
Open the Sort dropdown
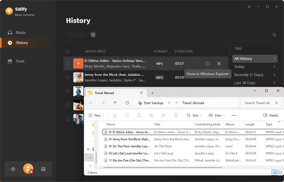(194, 115)
